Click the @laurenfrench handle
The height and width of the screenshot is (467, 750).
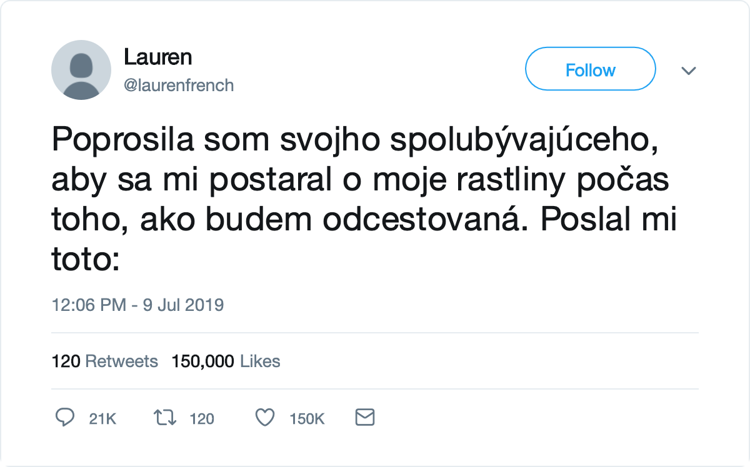click(x=179, y=85)
